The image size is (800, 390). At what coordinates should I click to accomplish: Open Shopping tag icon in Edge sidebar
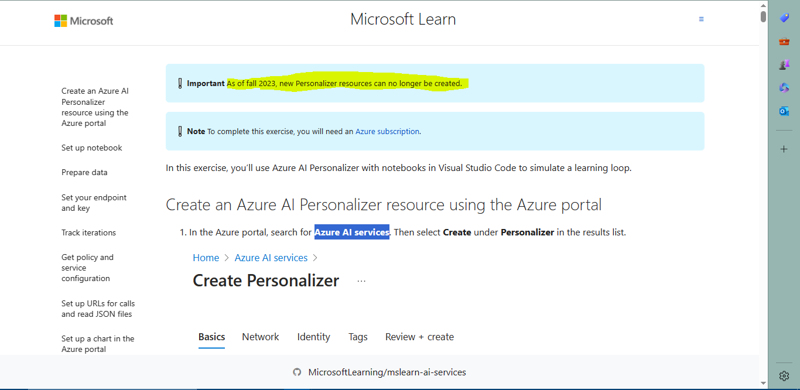coord(784,18)
